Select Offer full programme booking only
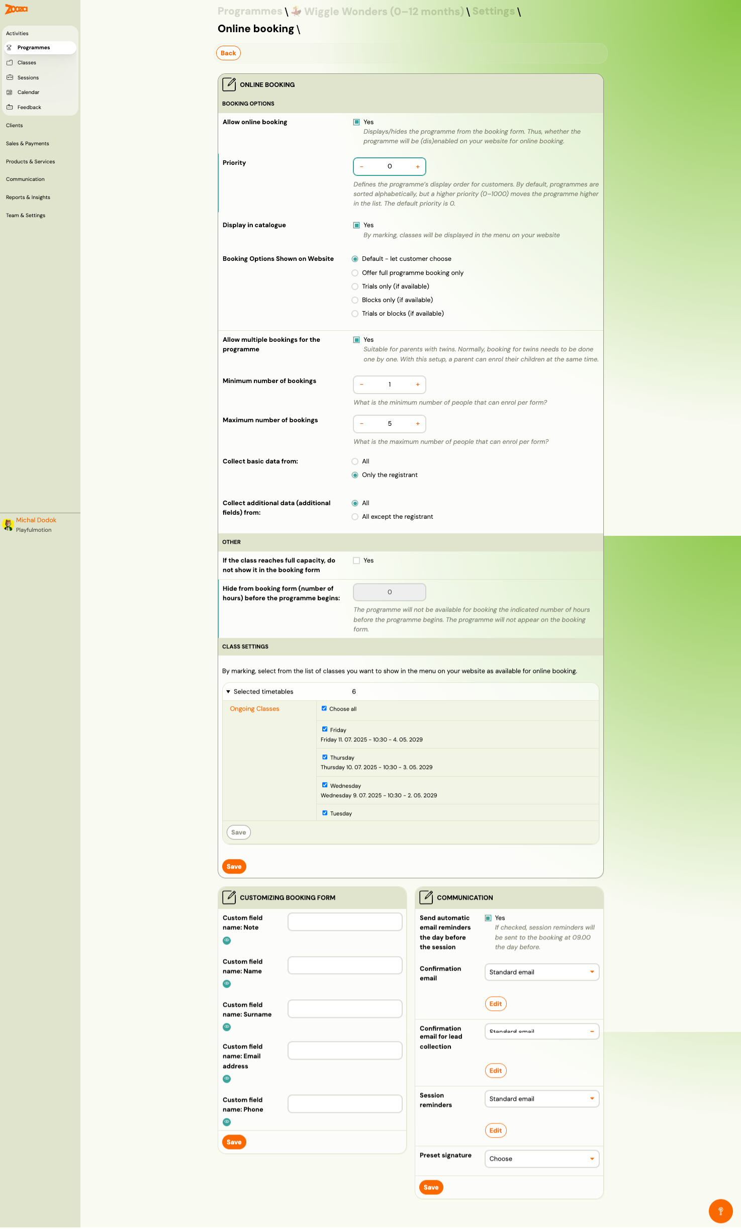741x1229 pixels. point(355,273)
